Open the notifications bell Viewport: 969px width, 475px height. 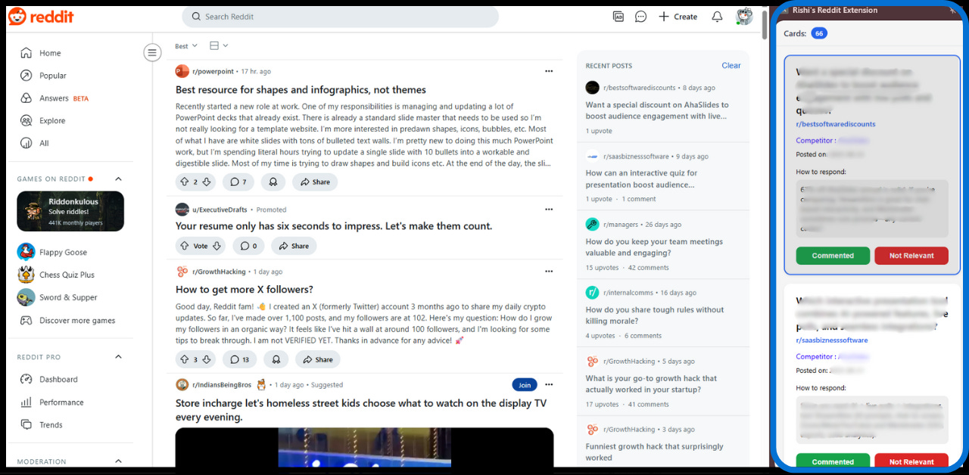717,17
